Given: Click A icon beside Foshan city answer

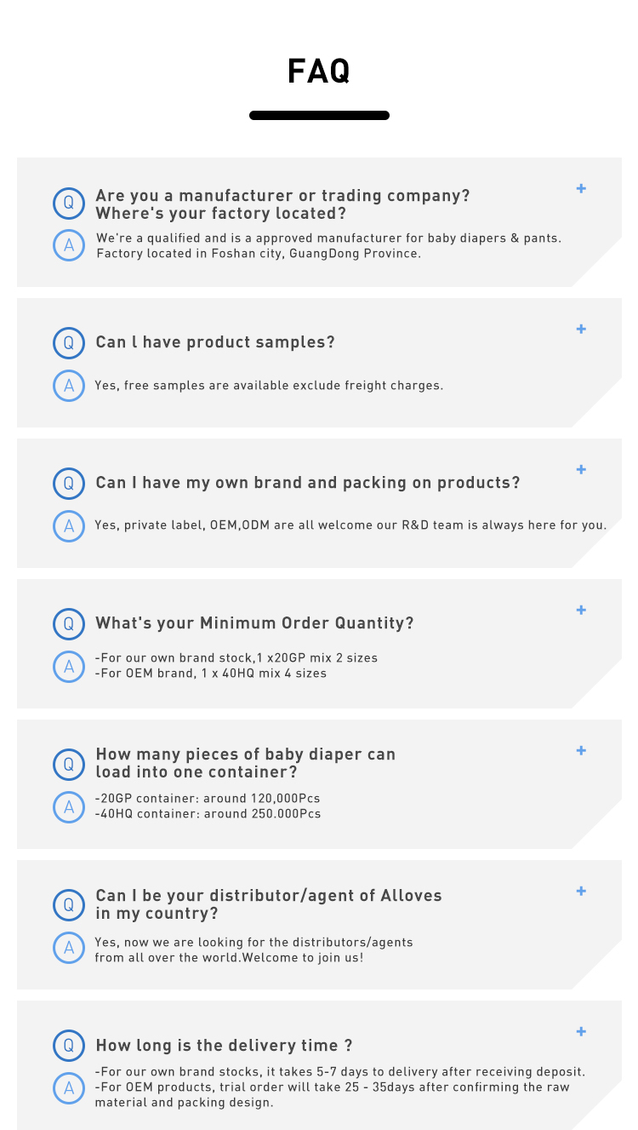Looking at the screenshot, I should pyautogui.click(x=69, y=245).
